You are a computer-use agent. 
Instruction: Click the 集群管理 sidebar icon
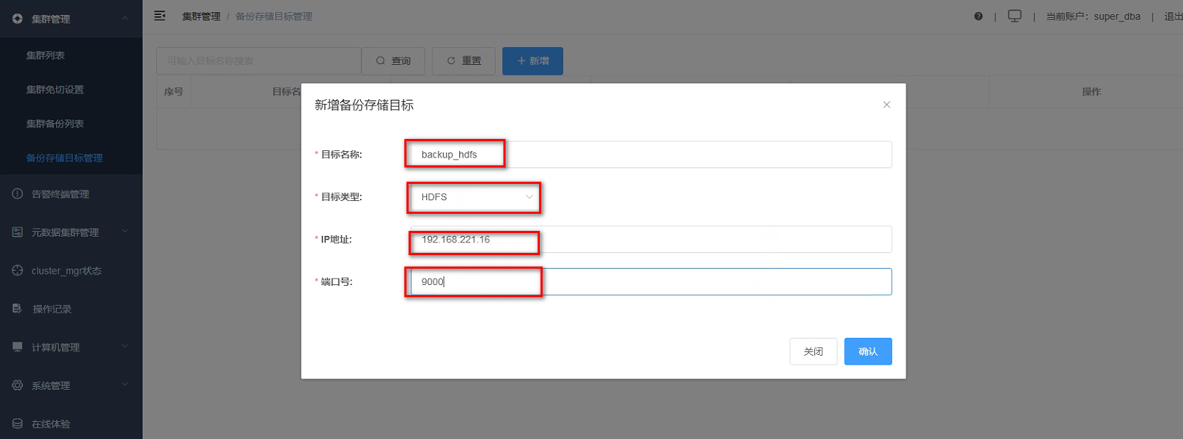17,19
